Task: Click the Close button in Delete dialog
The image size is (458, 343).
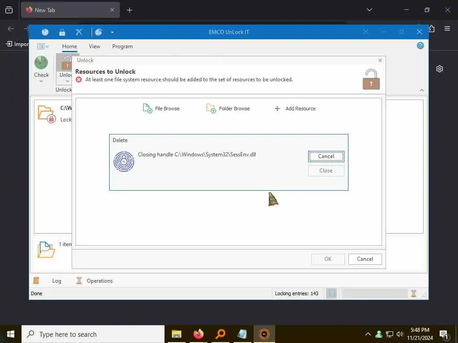Action: pyautogui.click(x=326, y=171)
